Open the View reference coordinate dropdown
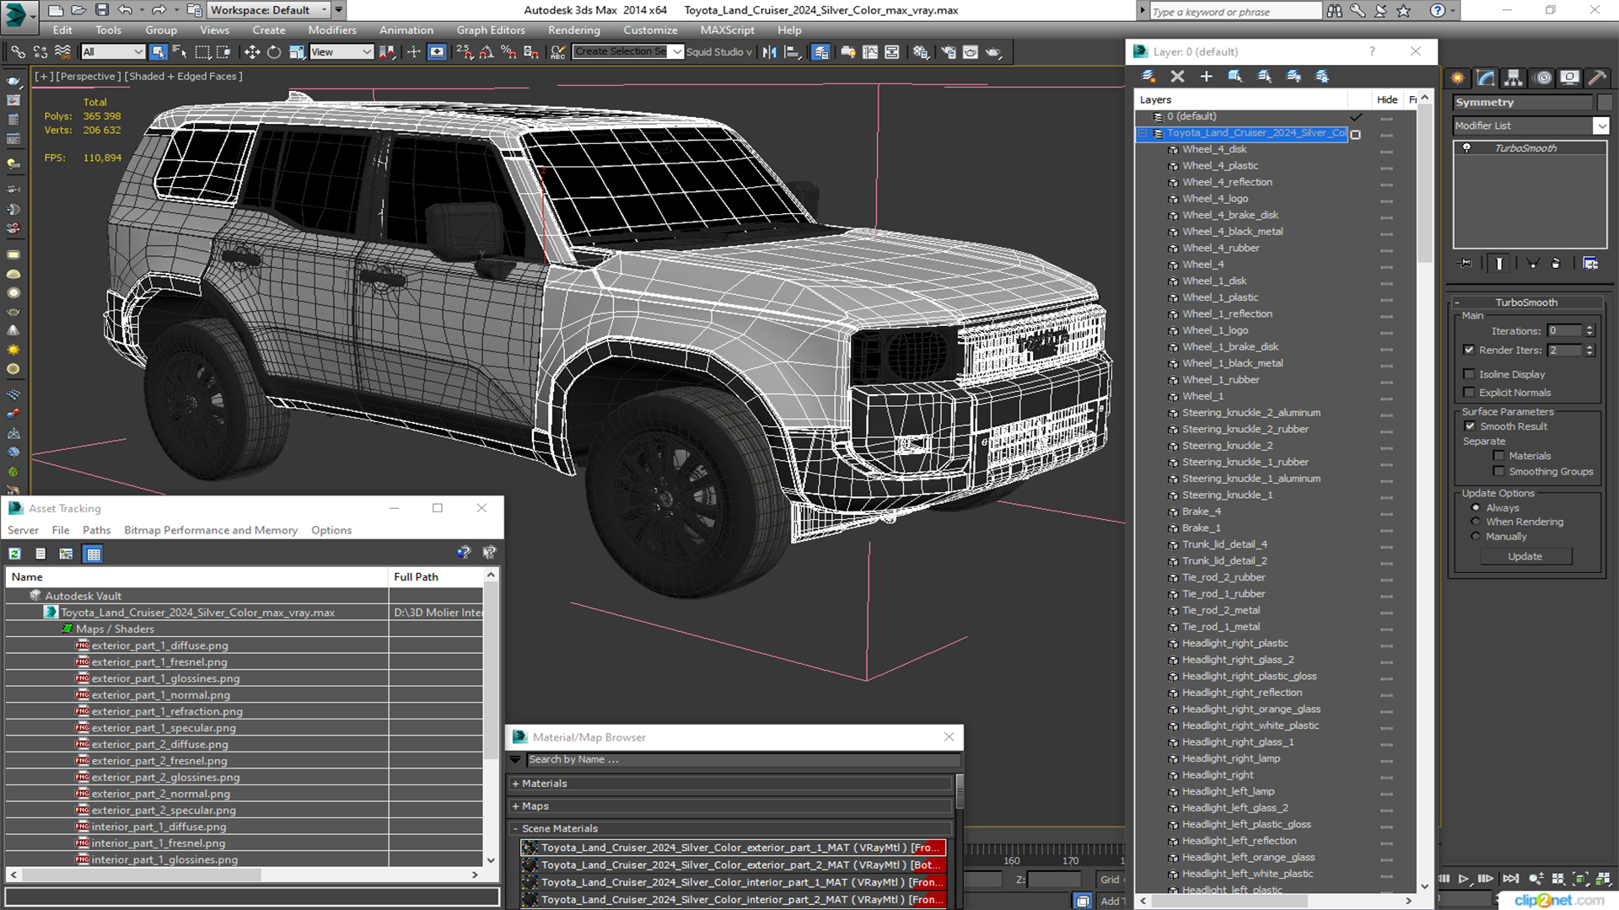 342,52
